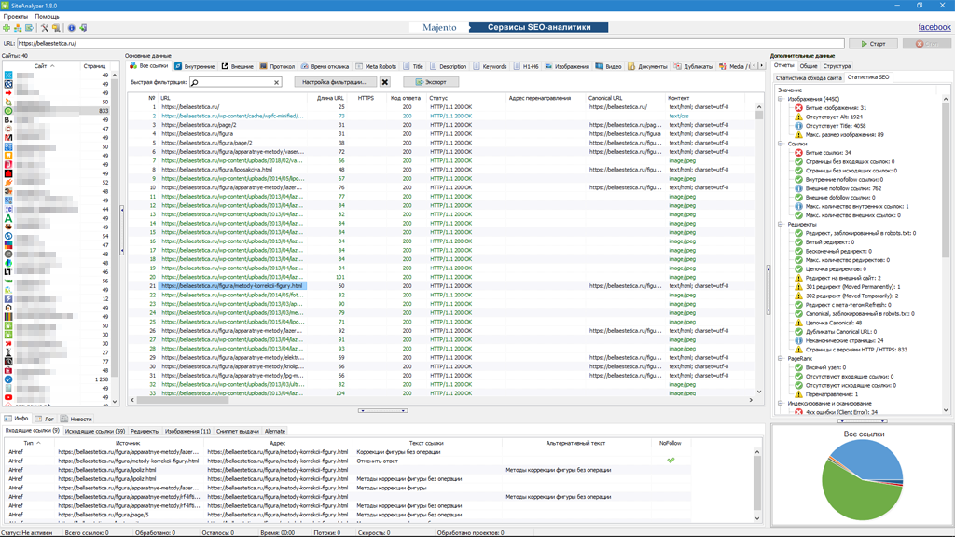Collapse the Индексирование и сканирование node

pyautogui.click(x=781, y=403)
